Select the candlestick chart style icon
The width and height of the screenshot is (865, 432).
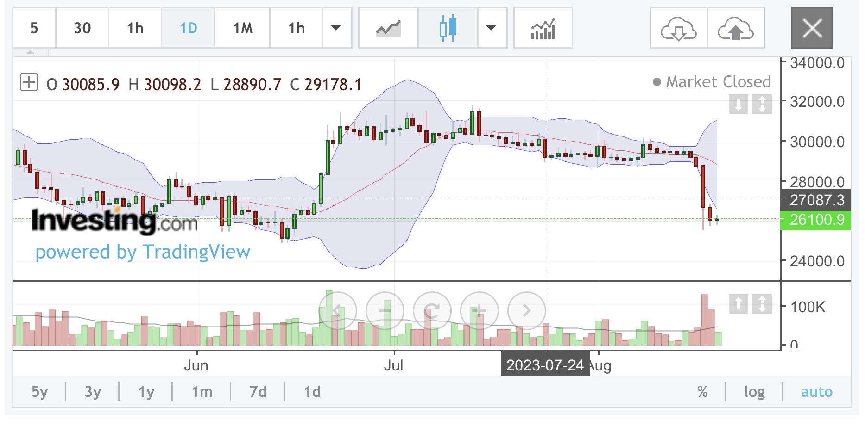tap(448, 28)
